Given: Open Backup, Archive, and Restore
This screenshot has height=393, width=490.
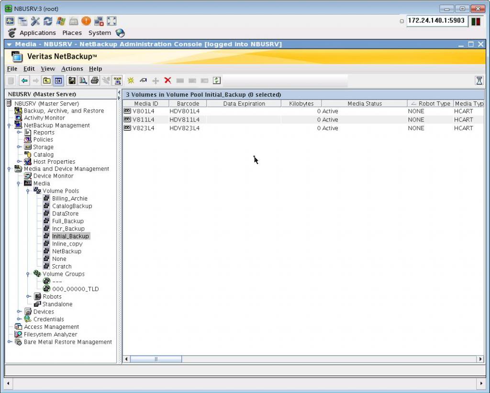Looking at the screenshot, I should [x=64, y=111].
